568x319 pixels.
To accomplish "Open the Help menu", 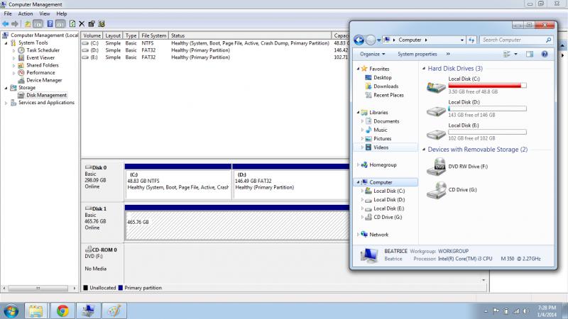I will point(62,13).
